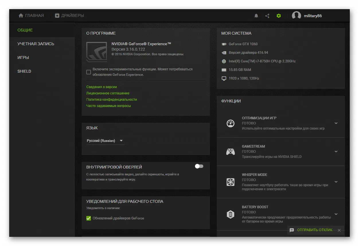Click the ОПТИМИЗАЦИИ ИГР feature title

pos(259,118)
